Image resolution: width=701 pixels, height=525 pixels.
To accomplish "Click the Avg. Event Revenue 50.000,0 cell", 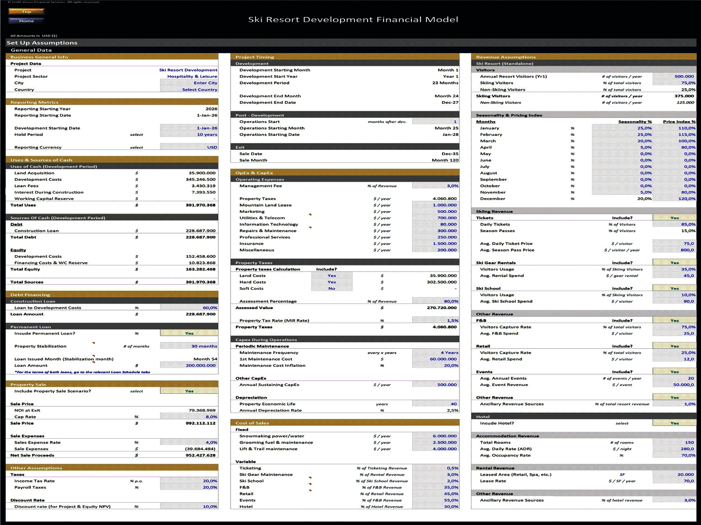I will (674, 385).
